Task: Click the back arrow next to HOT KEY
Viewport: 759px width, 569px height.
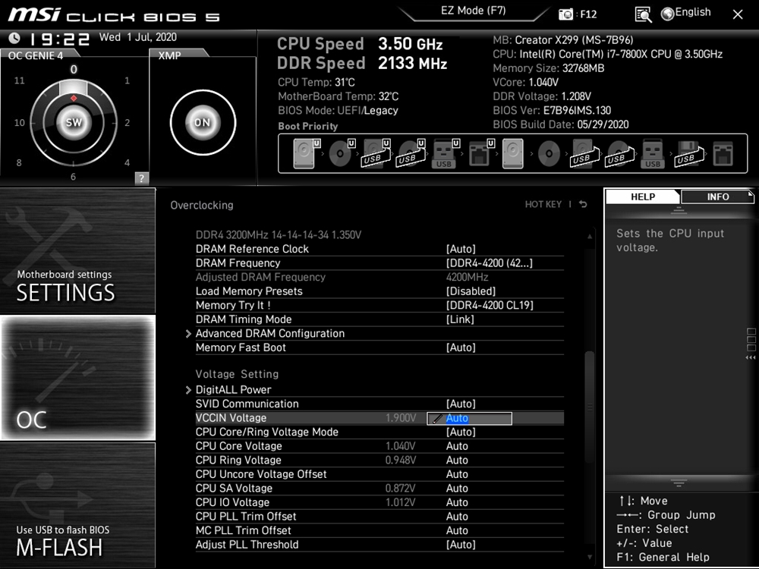Action: pos(583,204)
